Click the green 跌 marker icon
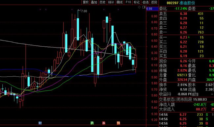Image resolution: width=214 pixels, height=127 pixels. point(92,123)
